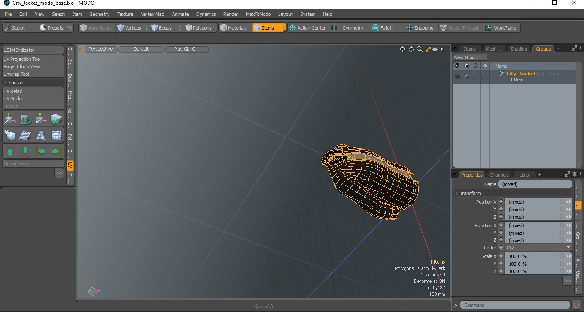Open the Geometry menu

[99, 14]
